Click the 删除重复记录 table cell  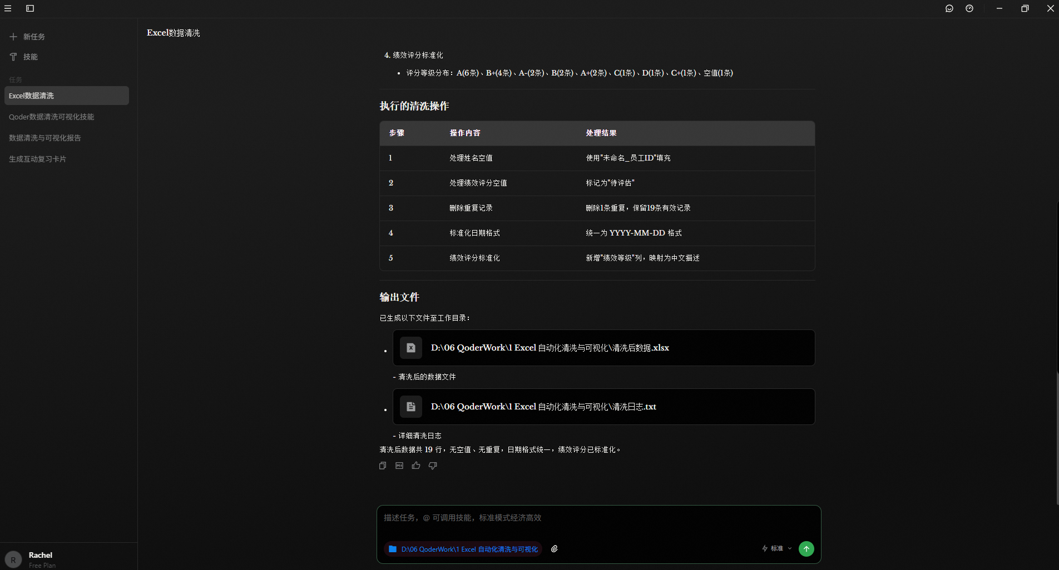tap(471, 208)
